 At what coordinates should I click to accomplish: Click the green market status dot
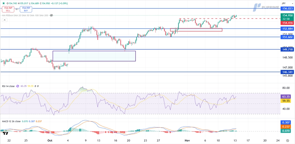(3, 3)
